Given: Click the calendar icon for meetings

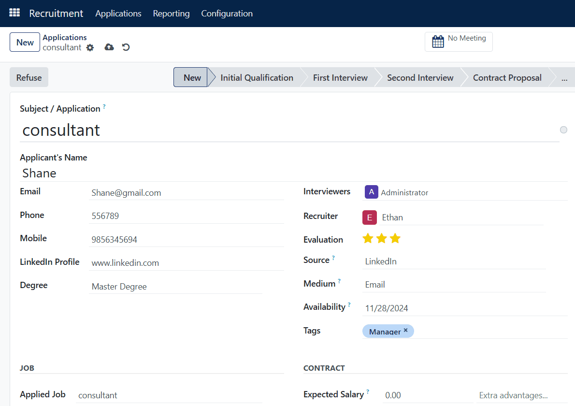Looking at the screenshot, I should [x=438, y=42].
